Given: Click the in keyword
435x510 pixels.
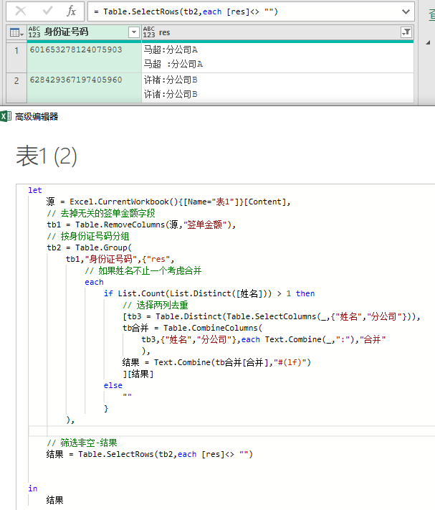Looking at the screenshot, I should [x=33, y=488].
